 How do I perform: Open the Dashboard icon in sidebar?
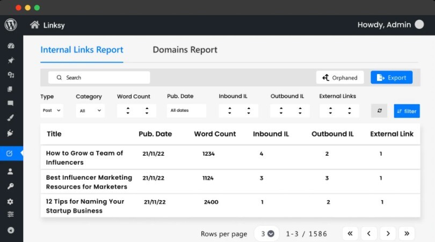coord(11,46)
